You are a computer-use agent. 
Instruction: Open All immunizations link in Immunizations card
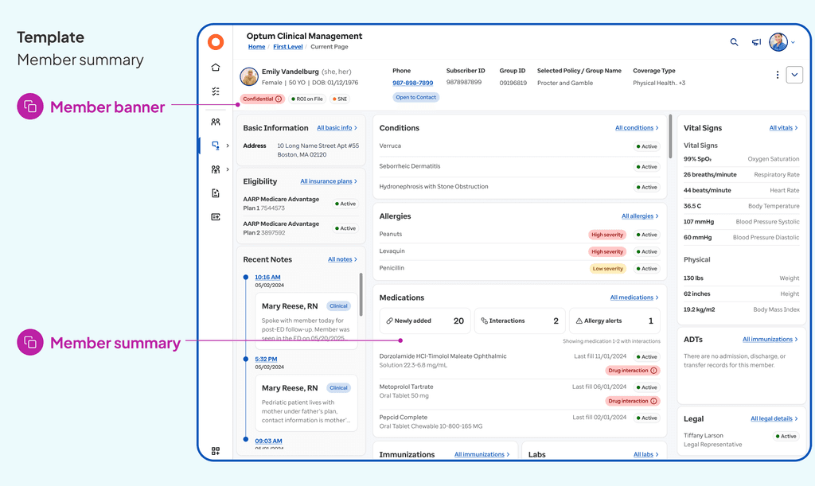pos(482,454)
